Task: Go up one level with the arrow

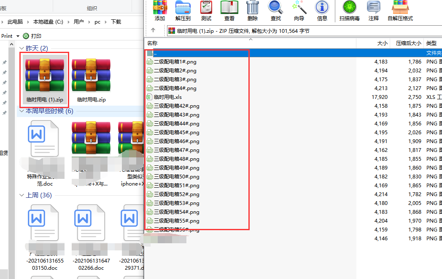Action: 153,30
